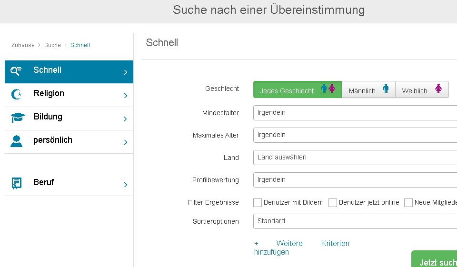Click the male figure icon in Männlich

[386, 89]
